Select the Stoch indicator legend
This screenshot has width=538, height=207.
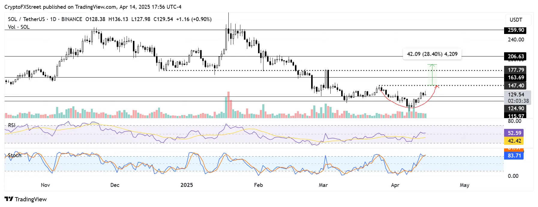(14, 155)
